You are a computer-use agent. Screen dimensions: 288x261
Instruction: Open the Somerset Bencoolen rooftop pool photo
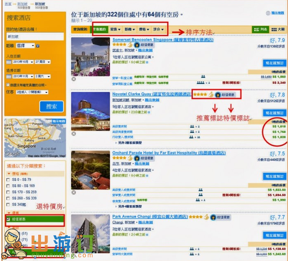tap(91, 57)
